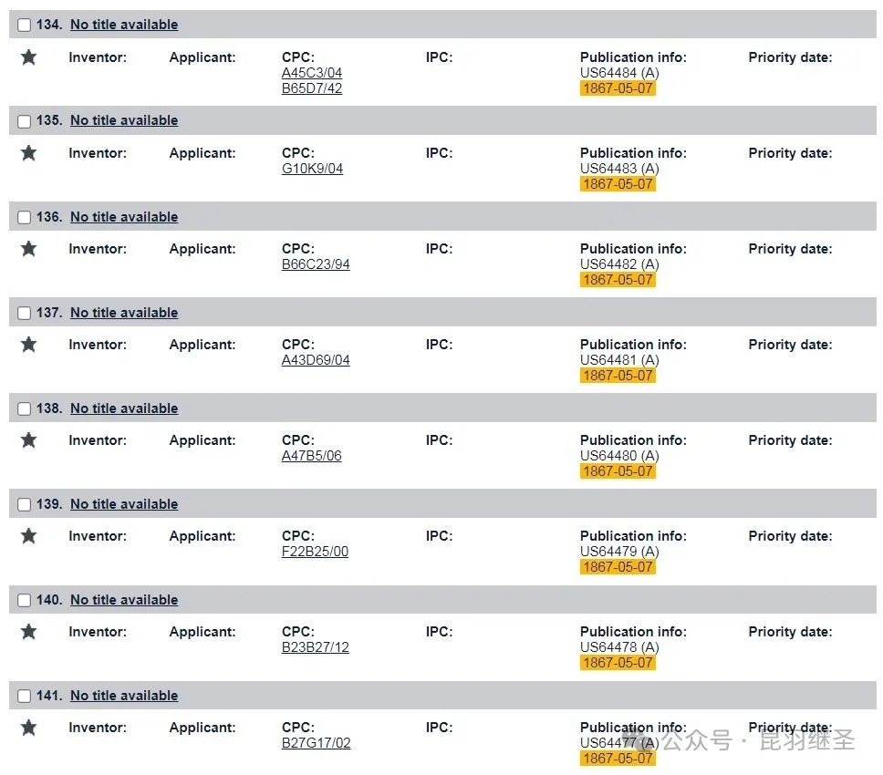The width and height of the screenshot is (883, 775).
Task: View CPC classification B66C23/94
Action: click(316, 264)
